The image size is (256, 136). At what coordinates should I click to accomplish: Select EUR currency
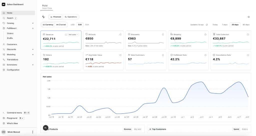tap(80, 25)
